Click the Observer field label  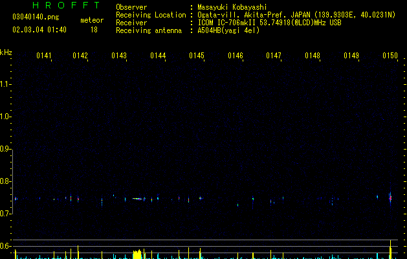[x=131, y=7]
